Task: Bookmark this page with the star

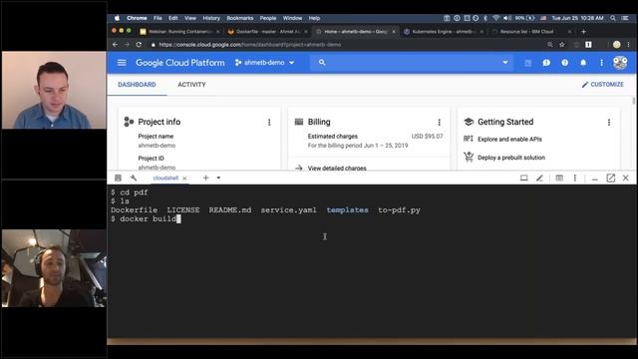Action: [x=562, y=44]
